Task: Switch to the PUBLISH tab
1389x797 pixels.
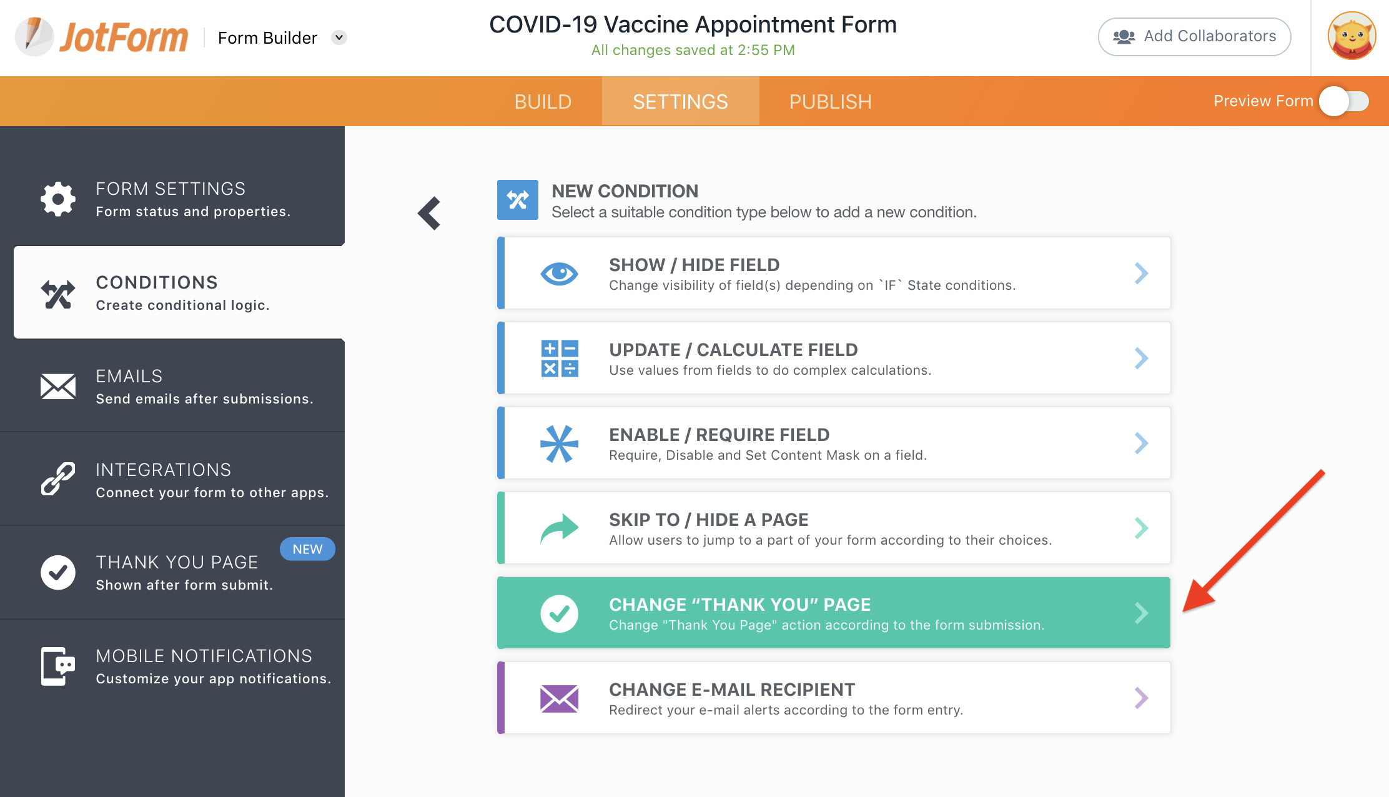Action: point(830,101)
